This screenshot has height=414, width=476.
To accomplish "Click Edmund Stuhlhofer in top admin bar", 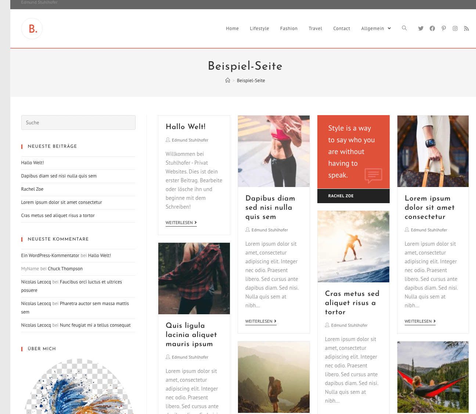I will click(x=39, y=3).
